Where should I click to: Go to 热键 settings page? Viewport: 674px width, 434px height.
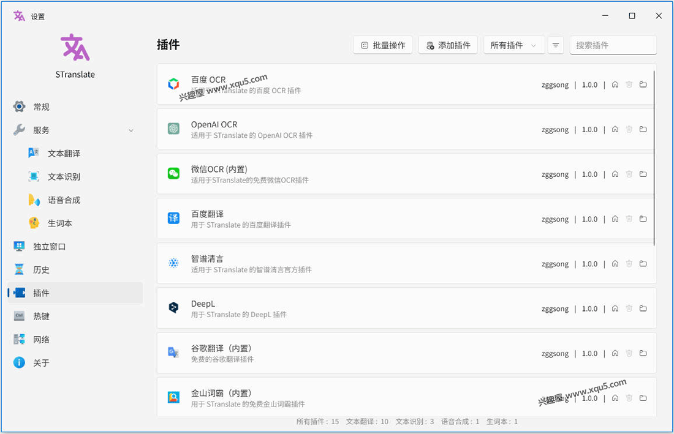coord(42,316)
